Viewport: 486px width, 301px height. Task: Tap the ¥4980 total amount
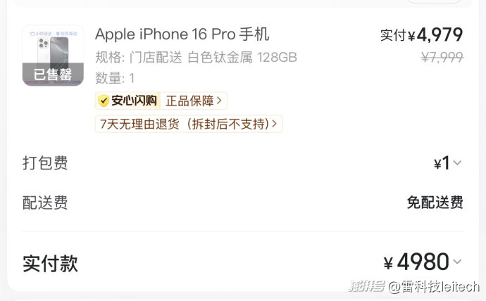pos(416,262)
